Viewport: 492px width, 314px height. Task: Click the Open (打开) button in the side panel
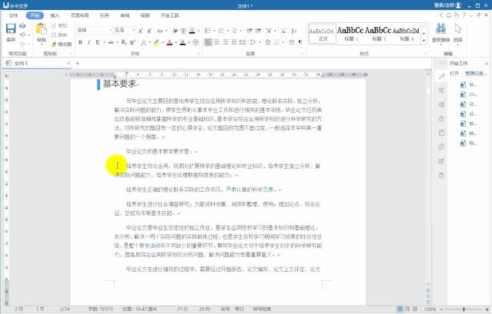click(x=454, y=74)
